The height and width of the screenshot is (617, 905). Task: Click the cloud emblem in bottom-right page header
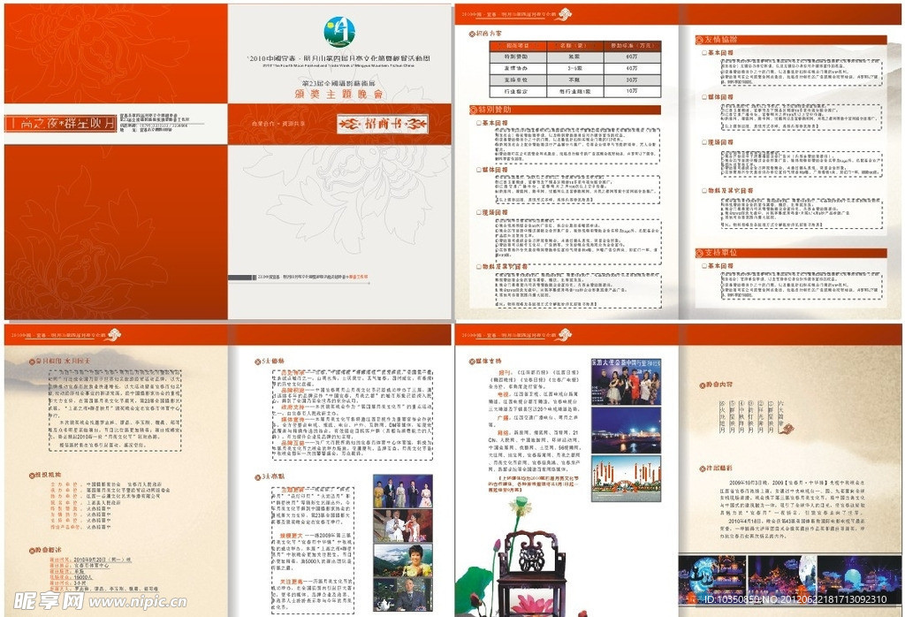pyautogui.click(x=566, y=336)
